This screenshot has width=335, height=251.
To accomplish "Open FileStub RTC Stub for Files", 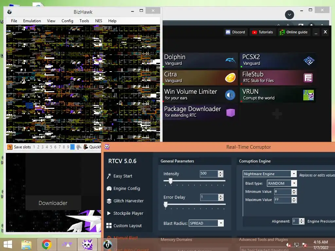I will click(x=278, y=78).
